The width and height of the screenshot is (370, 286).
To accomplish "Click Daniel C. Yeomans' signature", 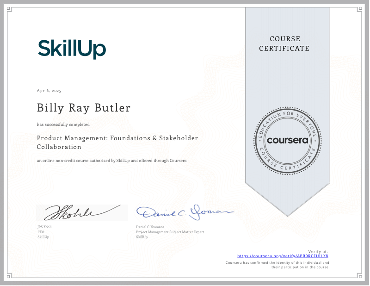I will click(184, 211).
